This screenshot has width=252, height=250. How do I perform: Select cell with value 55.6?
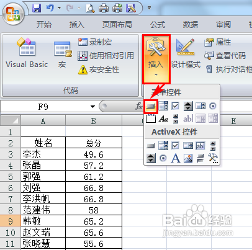[x=94, y=243]
